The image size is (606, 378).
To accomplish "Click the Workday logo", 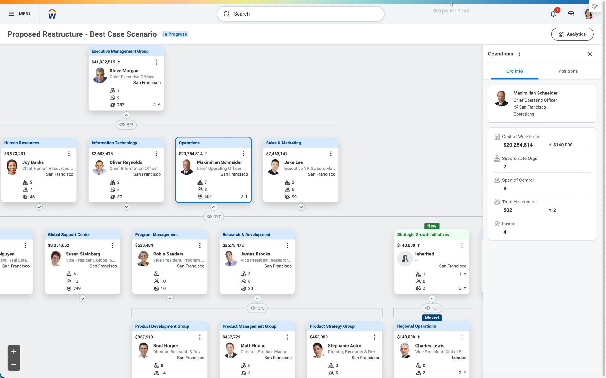I will (x=52, y=14).
